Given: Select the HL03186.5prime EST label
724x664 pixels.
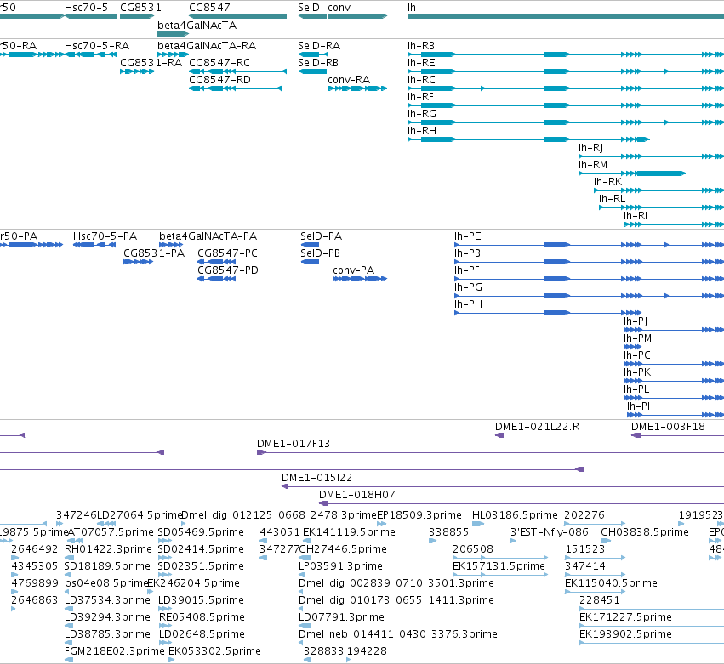Looking at the screenshot, I should coord(515,515).
